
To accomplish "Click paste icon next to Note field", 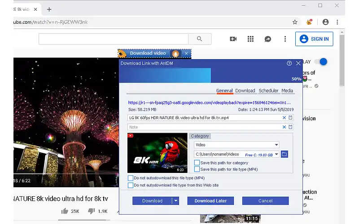I will [290, 127].
